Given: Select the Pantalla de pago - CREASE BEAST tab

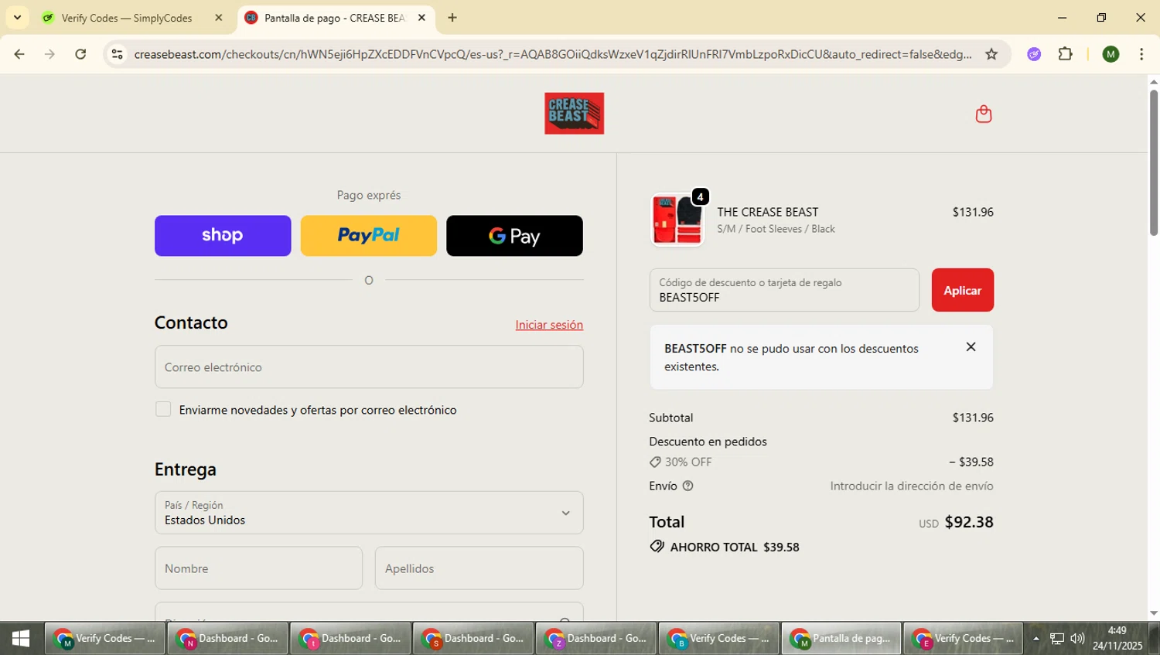Looking at the screenshot, I should point(336,18).
